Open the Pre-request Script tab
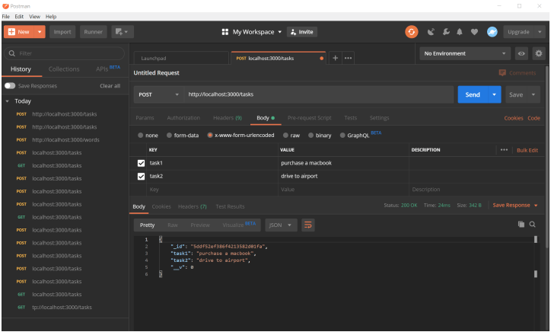 coord(309,118)
